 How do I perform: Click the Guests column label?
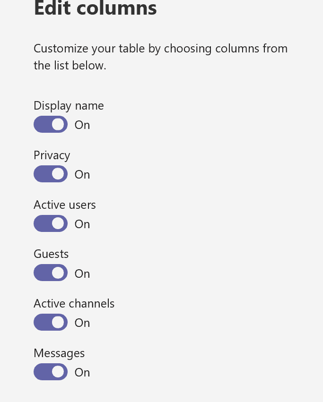pyautogui.click(x=51, y=254)
